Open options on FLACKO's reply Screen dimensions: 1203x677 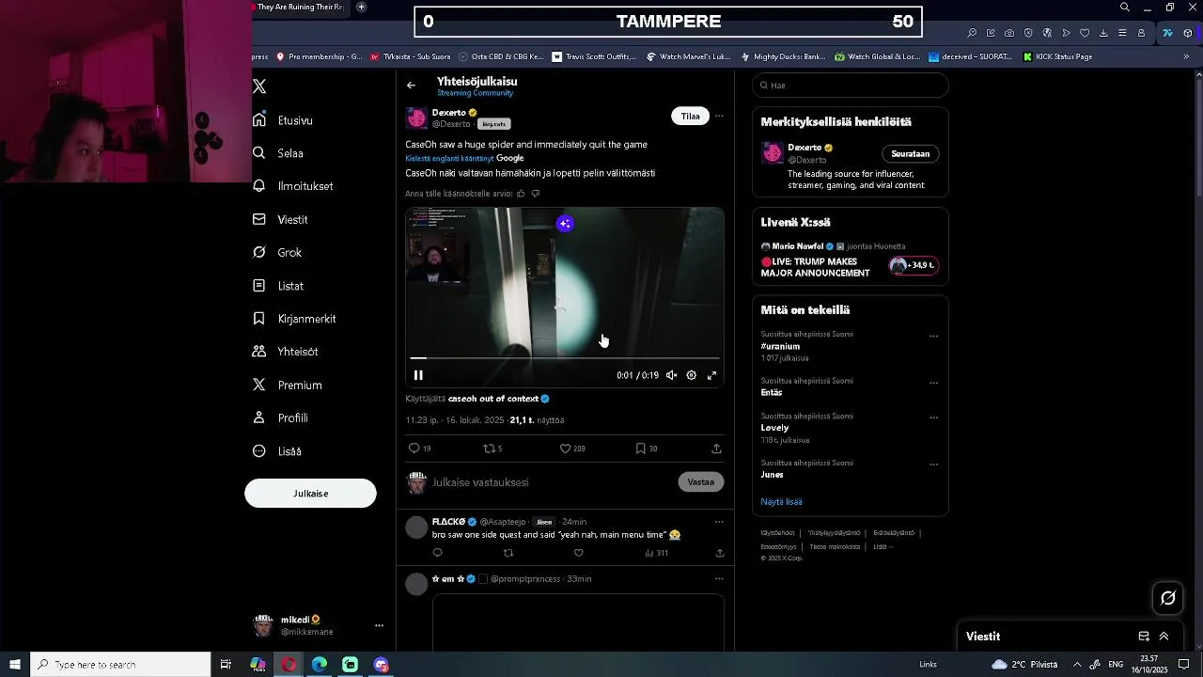pyautogui.click(x=719, y=522)
